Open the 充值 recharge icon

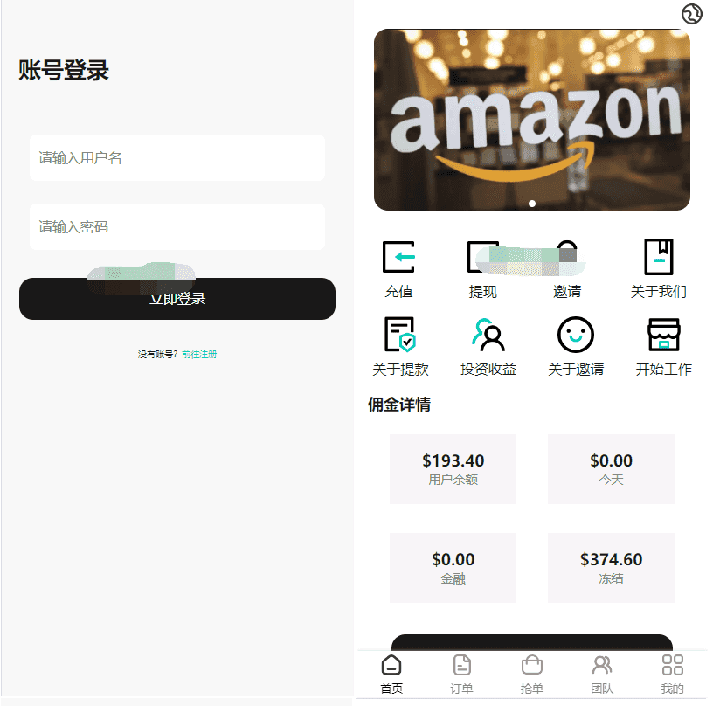398,257
